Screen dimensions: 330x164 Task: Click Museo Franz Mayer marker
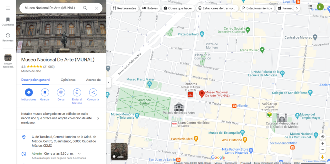tap(150, 85)
